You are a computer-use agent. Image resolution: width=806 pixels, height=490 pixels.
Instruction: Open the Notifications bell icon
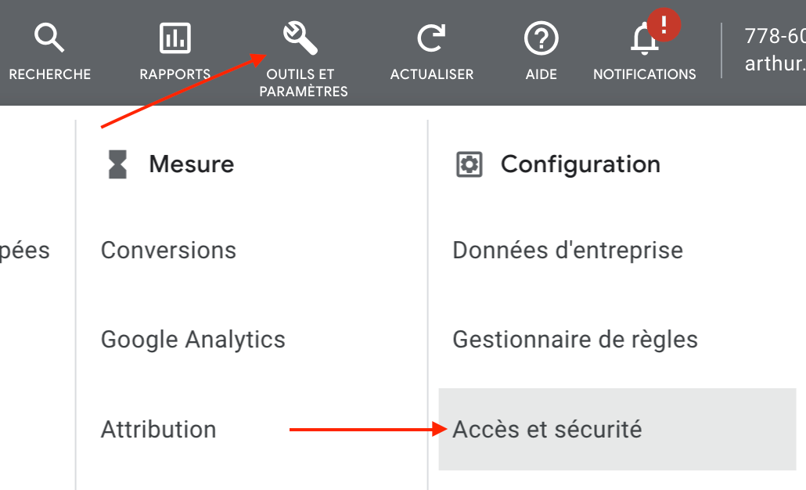[643, 41]
